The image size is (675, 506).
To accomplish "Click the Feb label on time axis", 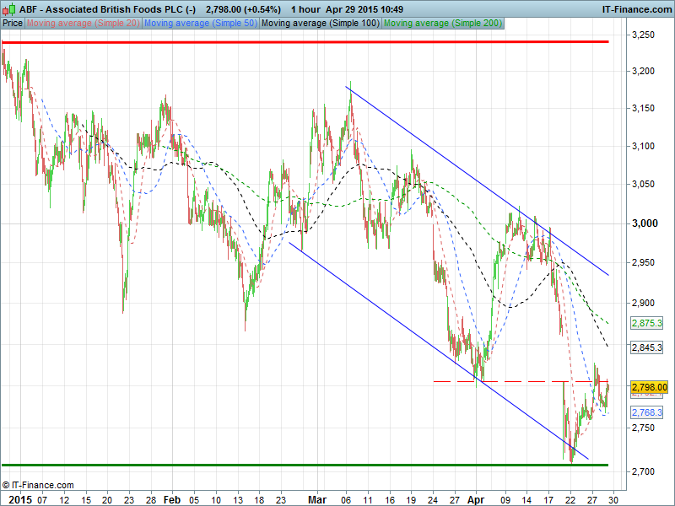I will tap(172, 499).
